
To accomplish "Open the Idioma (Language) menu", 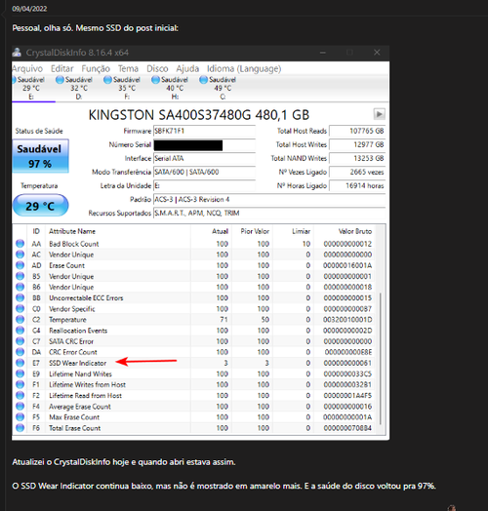I will 244,69.
